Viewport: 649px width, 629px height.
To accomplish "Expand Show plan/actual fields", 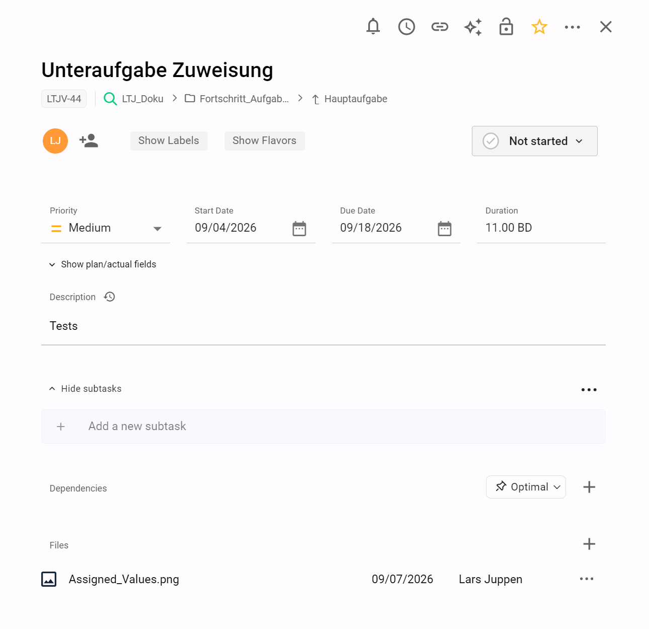I will coord(103,264).
